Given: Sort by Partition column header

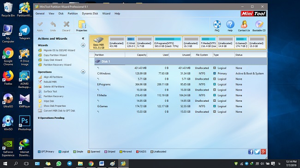Looking at the screenshot, I should [110, 55].
